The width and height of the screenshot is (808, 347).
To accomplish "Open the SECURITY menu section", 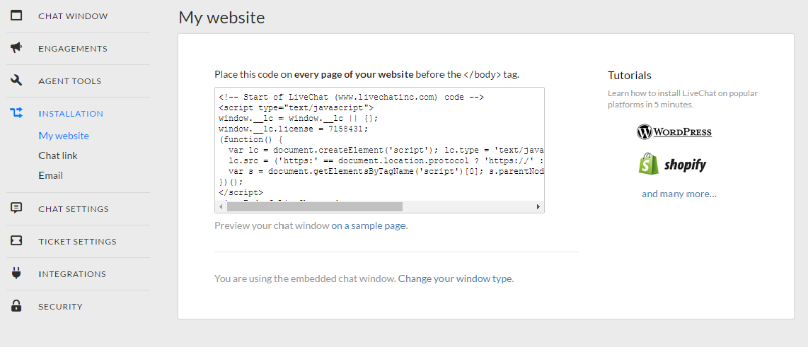I will 60,306.
